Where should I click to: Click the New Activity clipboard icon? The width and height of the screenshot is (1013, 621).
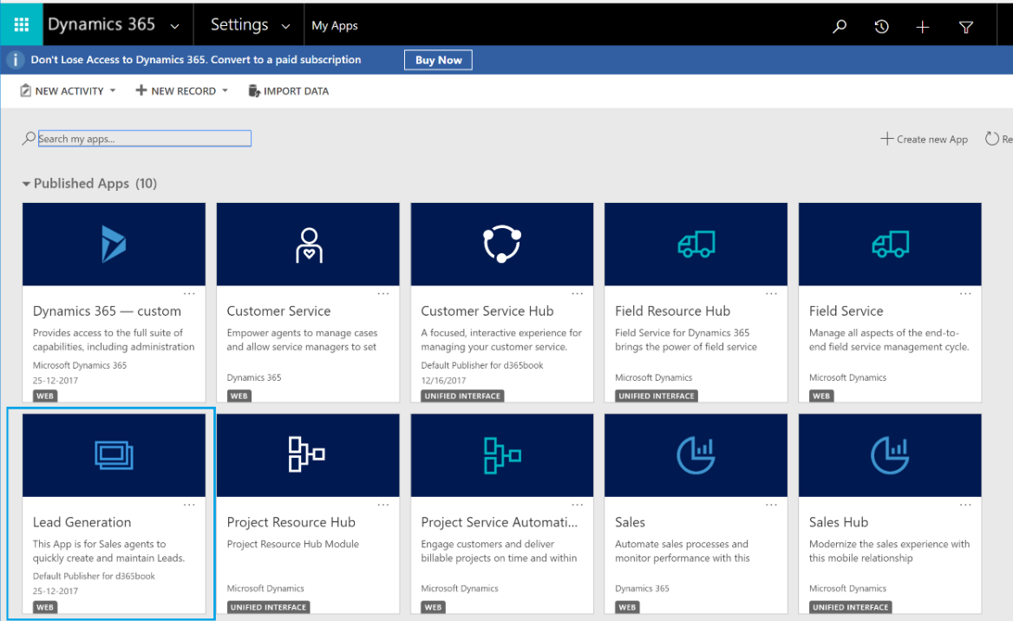coord(25,90)
